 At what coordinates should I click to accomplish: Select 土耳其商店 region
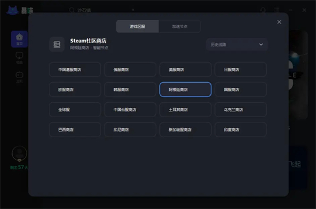[186, 110]
